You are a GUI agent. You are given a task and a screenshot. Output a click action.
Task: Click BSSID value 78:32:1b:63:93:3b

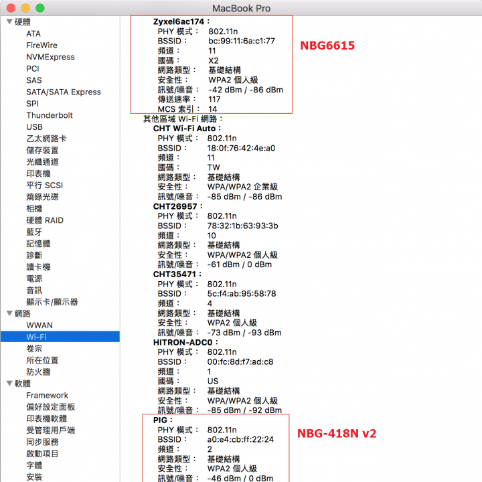coord(242,226)
